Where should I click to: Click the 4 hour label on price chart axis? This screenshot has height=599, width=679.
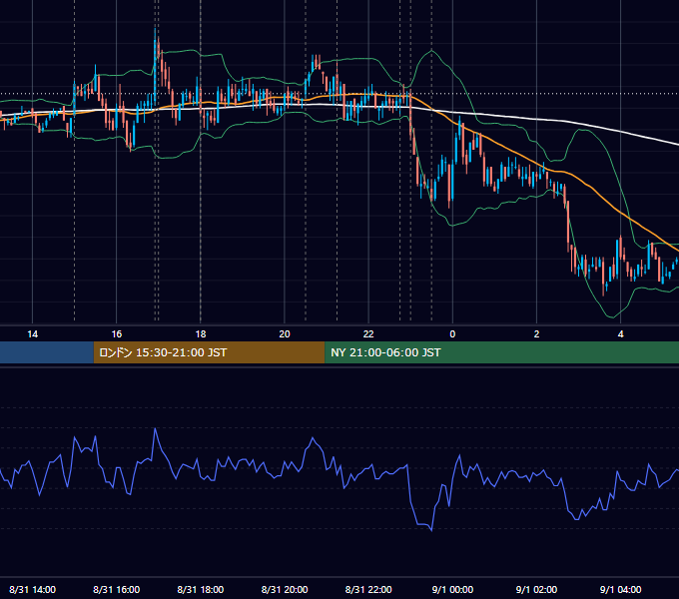(620, 334)
